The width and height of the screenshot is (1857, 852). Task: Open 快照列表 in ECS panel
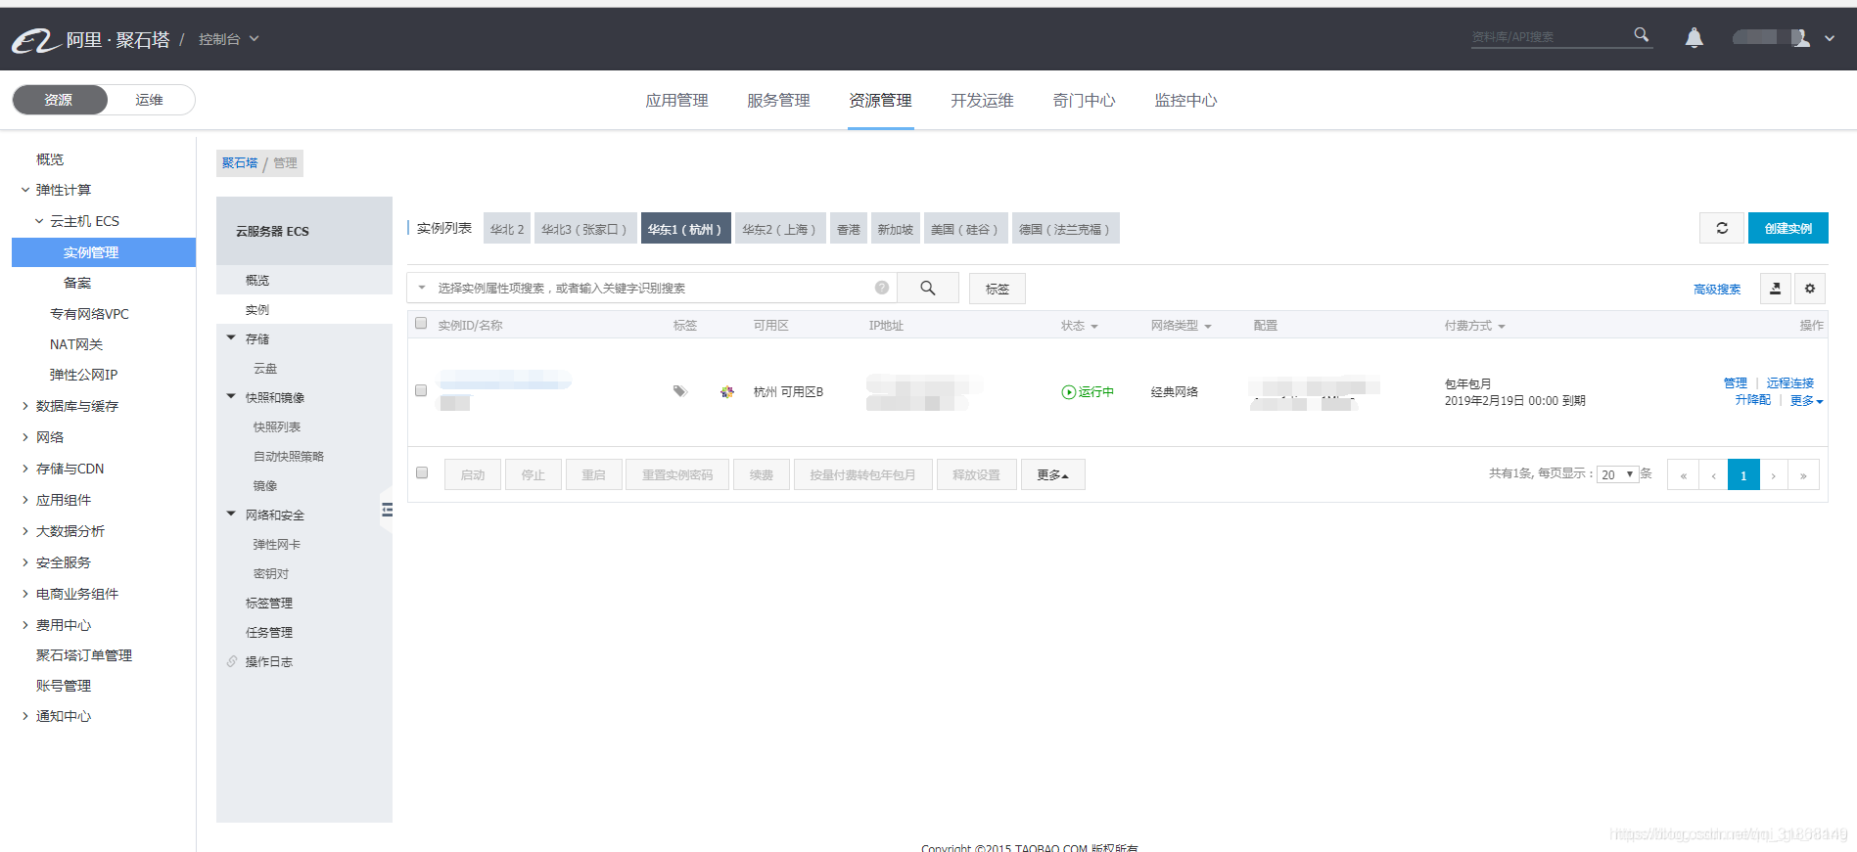[x=277, y=426]
